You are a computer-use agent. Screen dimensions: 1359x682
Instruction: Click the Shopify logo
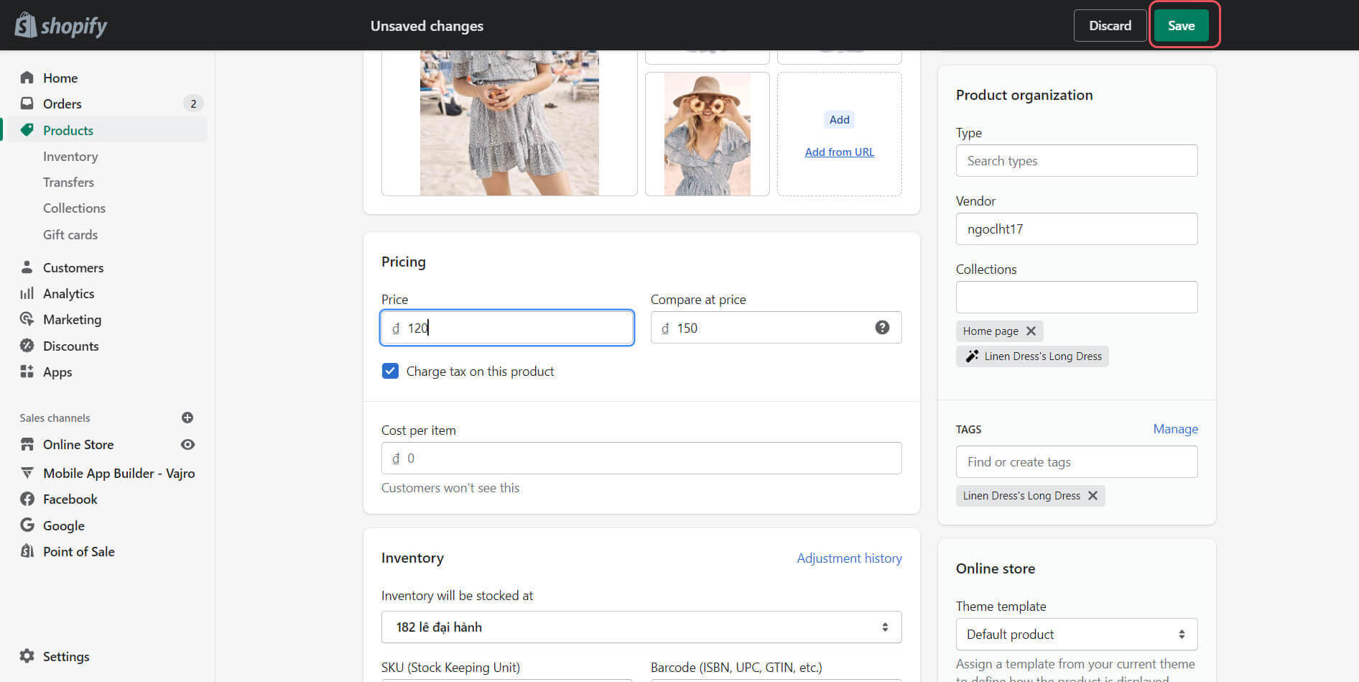pos(61,25)
